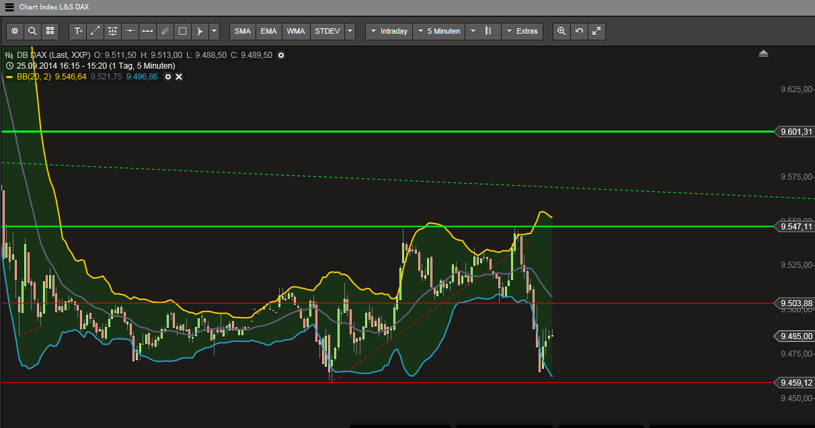The height and width of the screenshot is (428, 815).
Task: Open the 5 Minuten interval dropdown
Action: pyautogui.click(x=439, y=31)
